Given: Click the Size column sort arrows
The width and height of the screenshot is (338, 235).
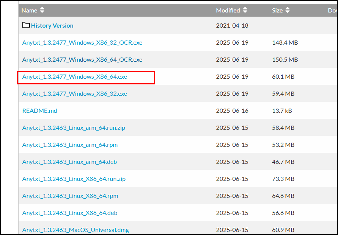Looking at the screenshot, I should click(288, 10).
